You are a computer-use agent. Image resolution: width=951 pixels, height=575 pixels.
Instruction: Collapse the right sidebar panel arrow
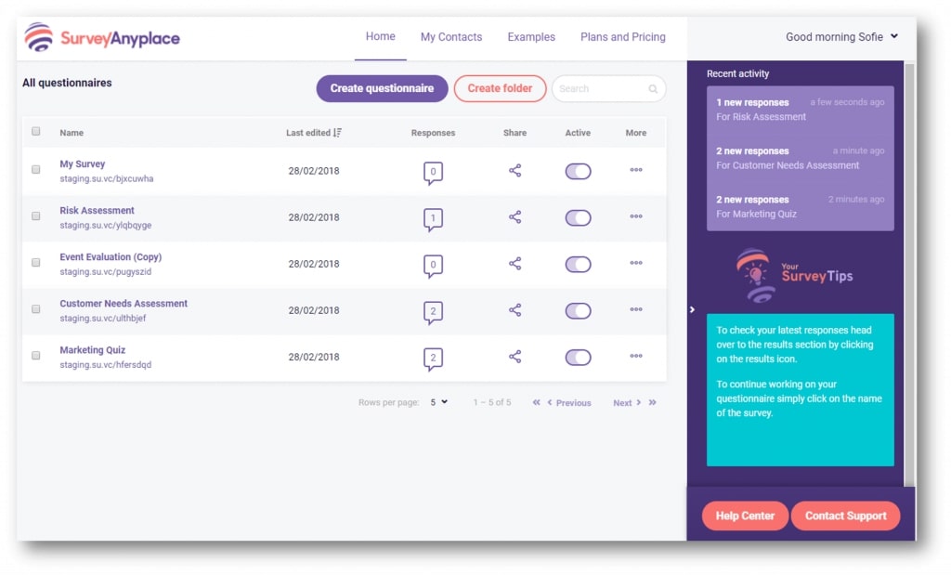coord(692,309)
